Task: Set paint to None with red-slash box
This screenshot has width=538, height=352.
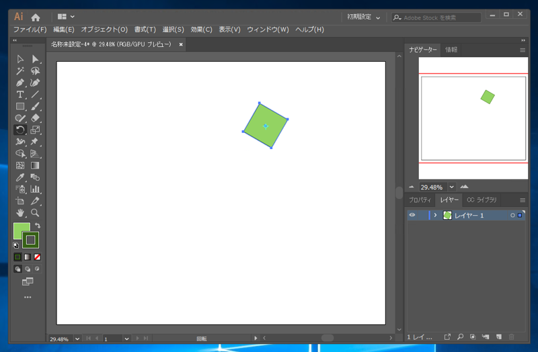Action: click(x=38, y=257)
